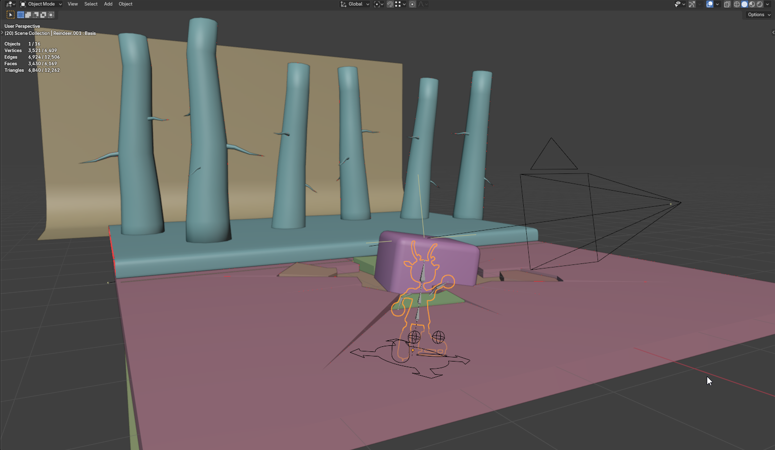The image size is (775, 450).
Task: Click the 'Scene Collection | Reindeer.001 : Basis' text
Action: [55, 33]
